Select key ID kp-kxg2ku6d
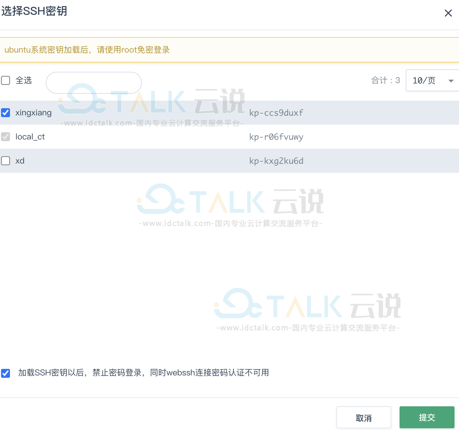Viewport: 459px width, 430px height. coord(276,161)
